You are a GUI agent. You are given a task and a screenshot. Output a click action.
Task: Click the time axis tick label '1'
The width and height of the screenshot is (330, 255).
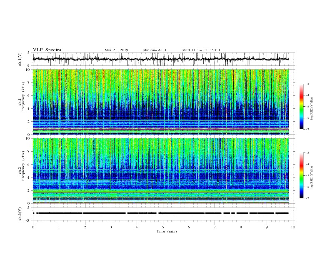(x=59, y=227)
